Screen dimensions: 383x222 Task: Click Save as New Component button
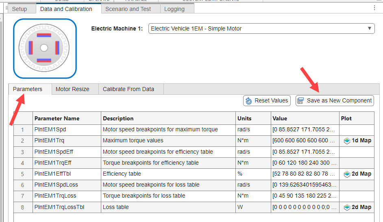tap(335, 101)
